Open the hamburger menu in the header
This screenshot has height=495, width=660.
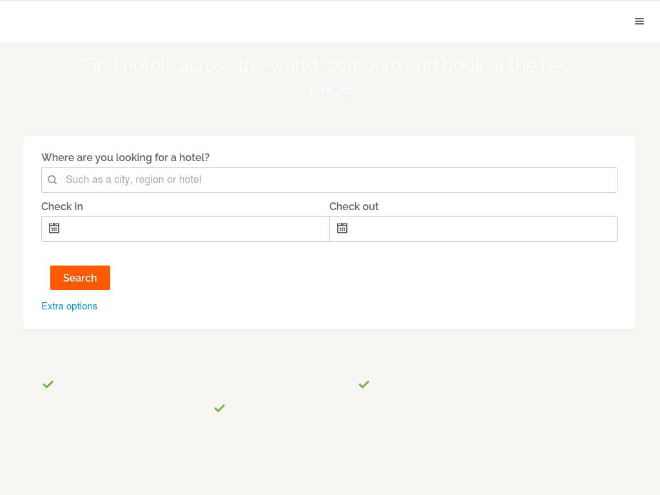tap(639, 21)
